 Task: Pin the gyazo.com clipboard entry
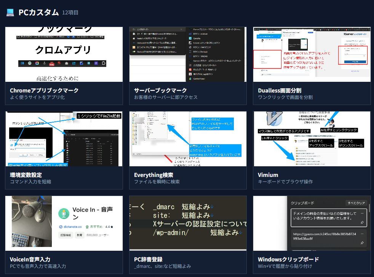point(363,242)
